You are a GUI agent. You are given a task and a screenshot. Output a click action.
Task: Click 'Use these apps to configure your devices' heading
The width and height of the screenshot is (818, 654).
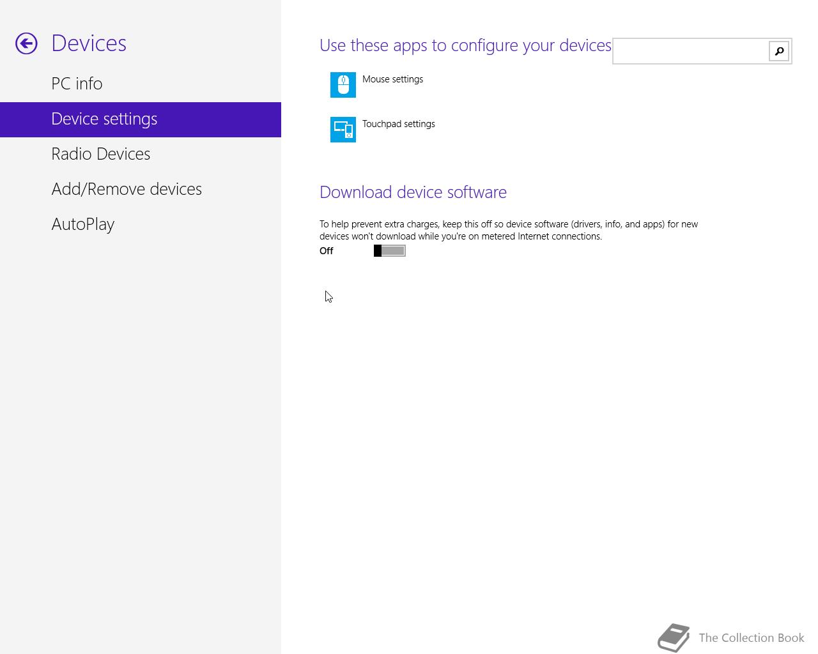coord(465,45)
